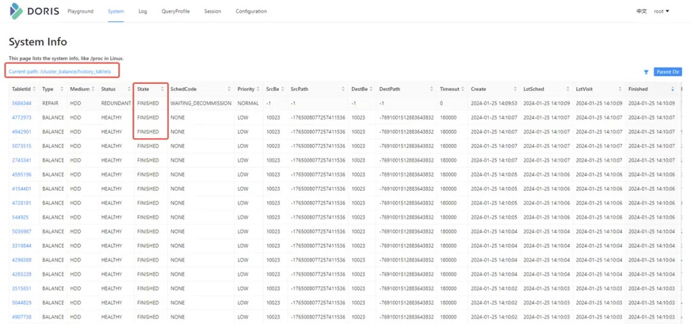The width and height of the screenshot is (691, 324).
Task: Open tablet 4285228 link
Action: (22, 274)
